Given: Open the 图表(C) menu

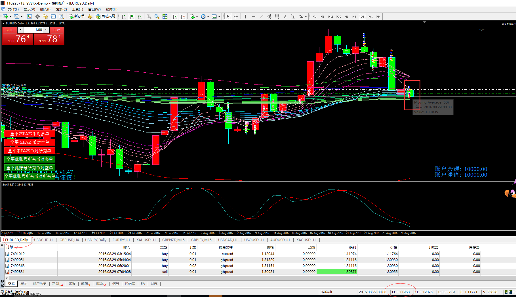Looking at the screenshot, I should coord(61,9).
